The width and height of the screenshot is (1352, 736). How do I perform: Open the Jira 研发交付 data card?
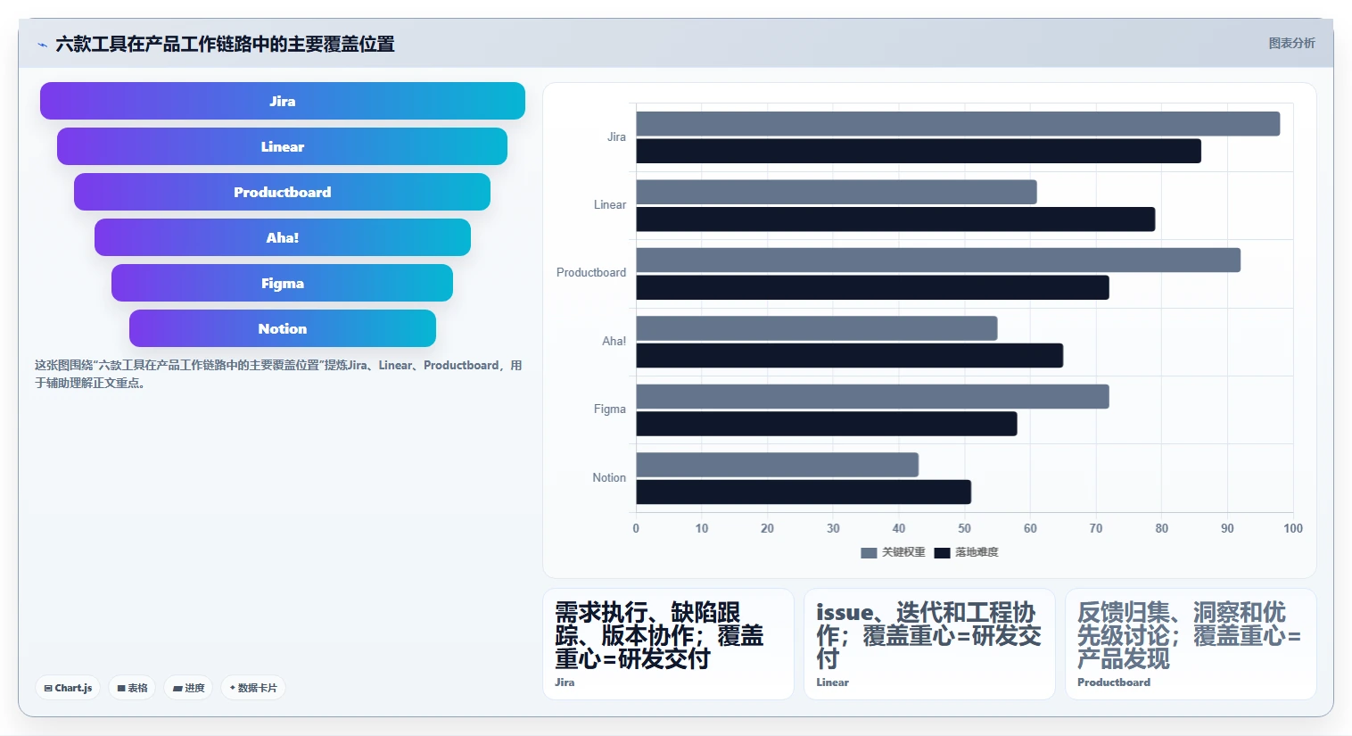668,644
